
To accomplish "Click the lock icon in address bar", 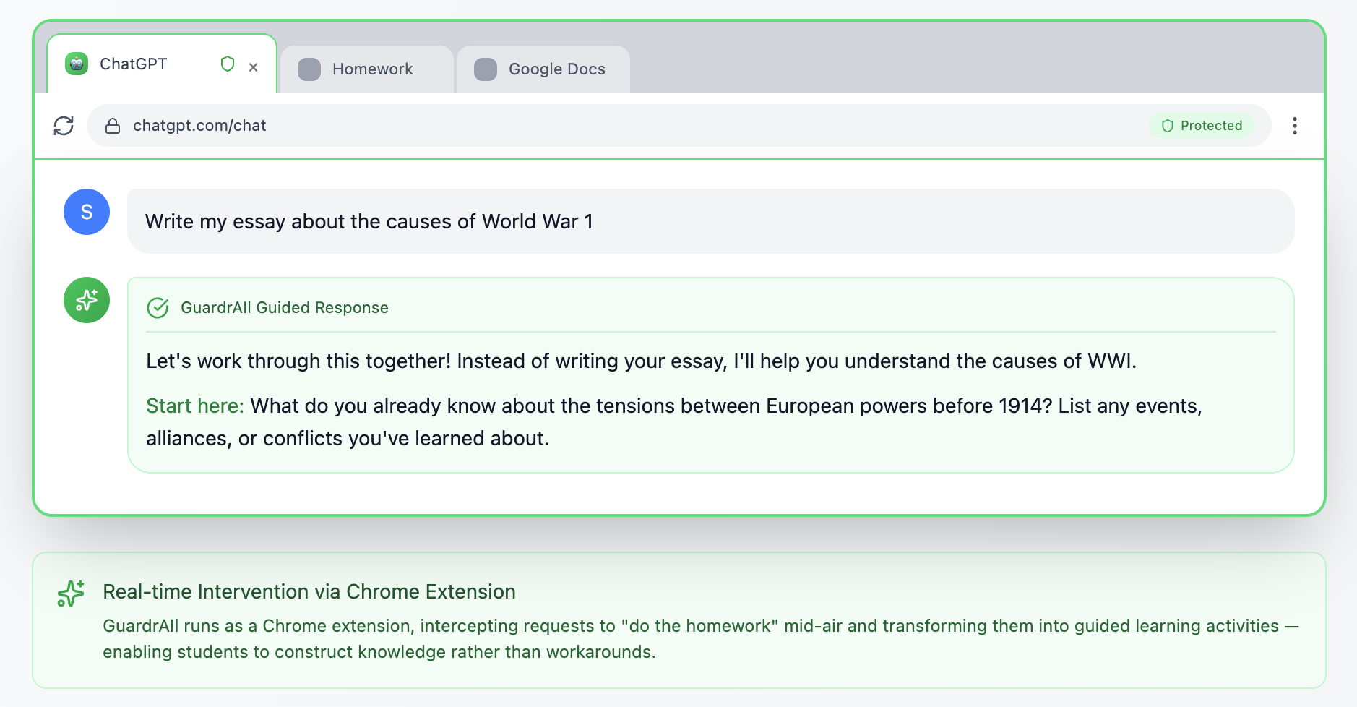I will tap(113, 126).
